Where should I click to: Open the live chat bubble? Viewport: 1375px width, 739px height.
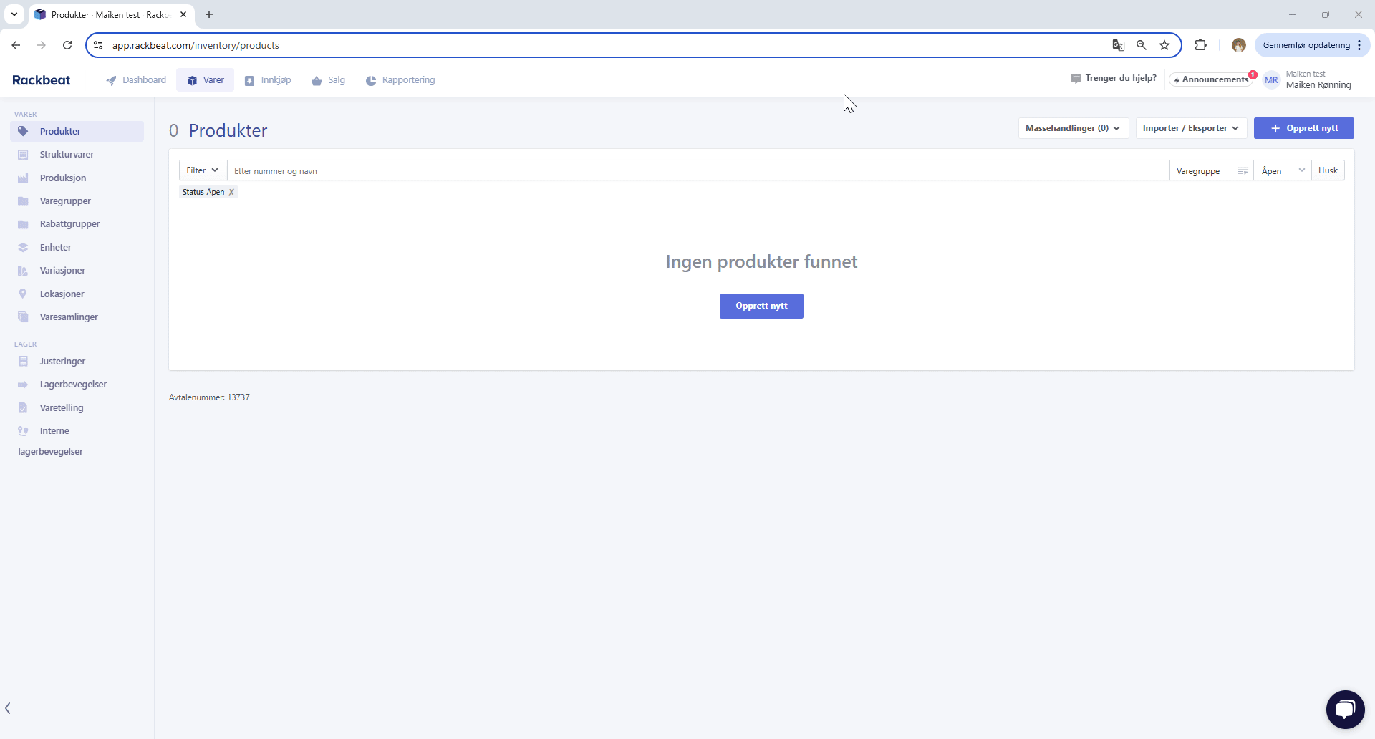(x=1345, y=709)
